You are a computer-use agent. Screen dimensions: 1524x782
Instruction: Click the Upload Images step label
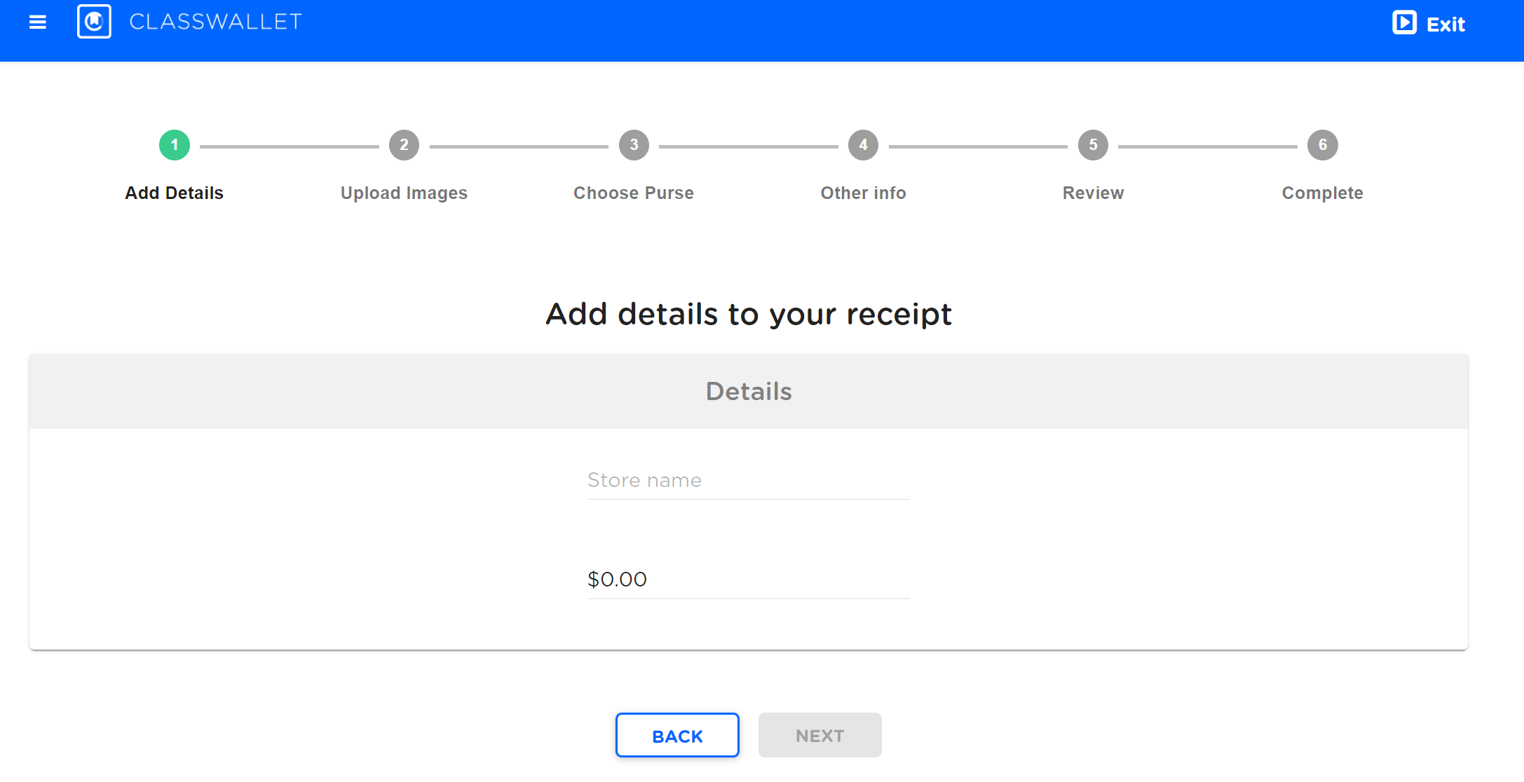pyautogui.click(x=404, y=193)
